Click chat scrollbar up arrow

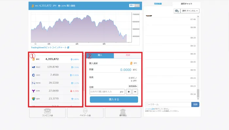click(x=198, y=17)
